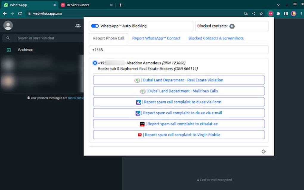The image size is (304, 190).
Task: Click the share icon in the address bar
Action: click(x=254, y=13)
